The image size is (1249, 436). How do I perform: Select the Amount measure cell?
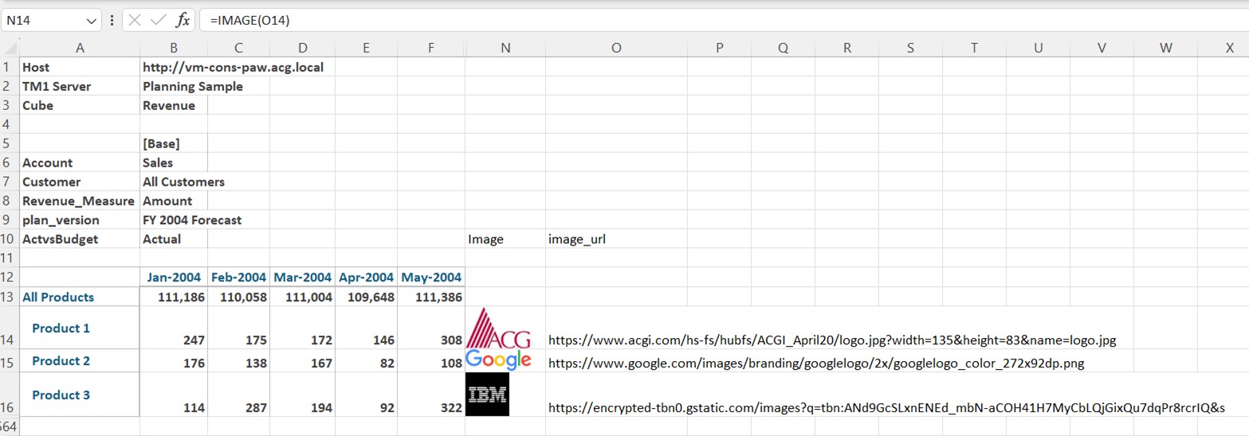coord(174,201)
